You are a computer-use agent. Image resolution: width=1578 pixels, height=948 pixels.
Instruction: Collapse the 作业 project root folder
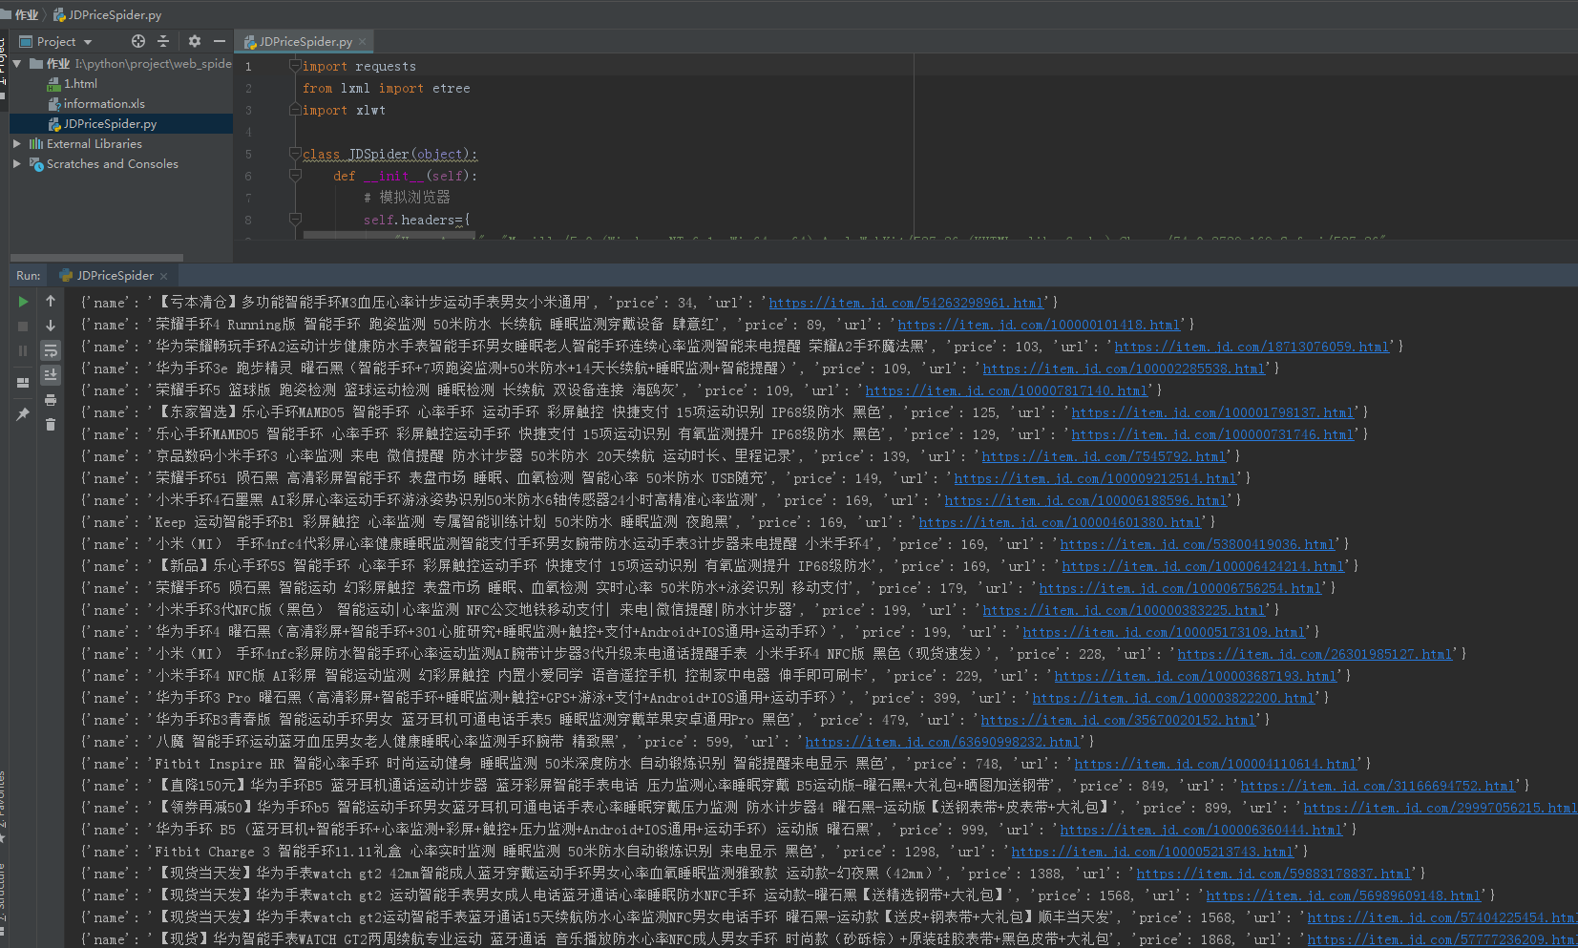pos(17,64)
